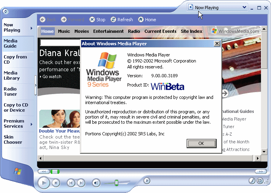
Task: Open Premium Services
Action: tap(14, 123)
